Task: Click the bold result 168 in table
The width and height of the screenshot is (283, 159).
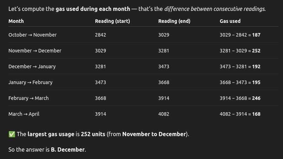Action: coord(256,114)
